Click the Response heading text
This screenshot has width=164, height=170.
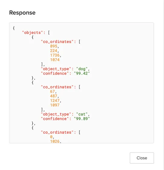coord(22,13)
